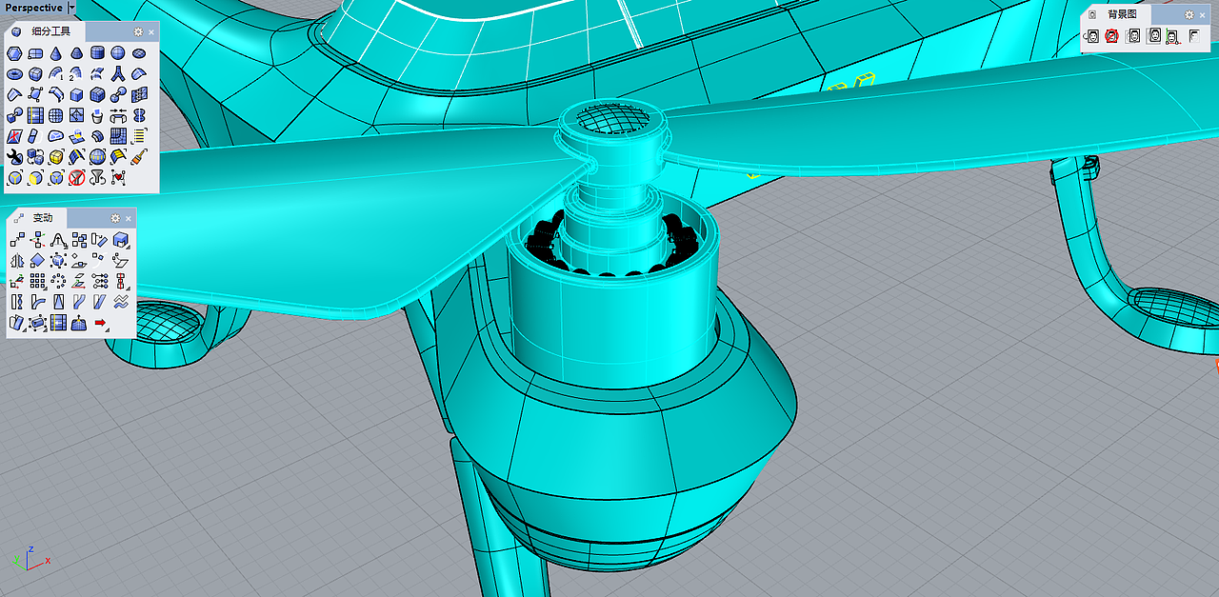Select the SubD single-rail sweep tool
The width and height of the screenshot is (1219, 597).
56,73
